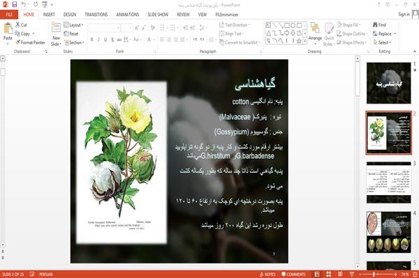
Task: Toggle Underline formatting
Action: [x=105, y=40]
